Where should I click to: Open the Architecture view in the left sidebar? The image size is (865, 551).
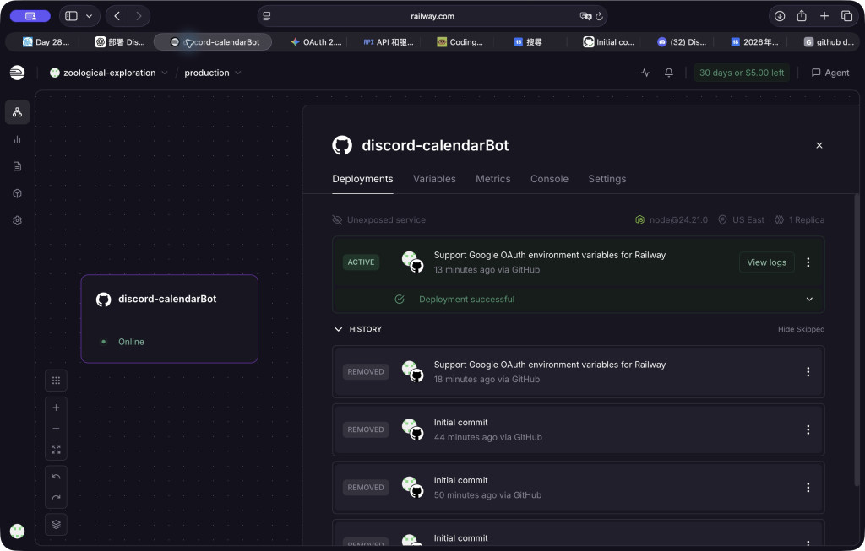[x=17, y=112]
